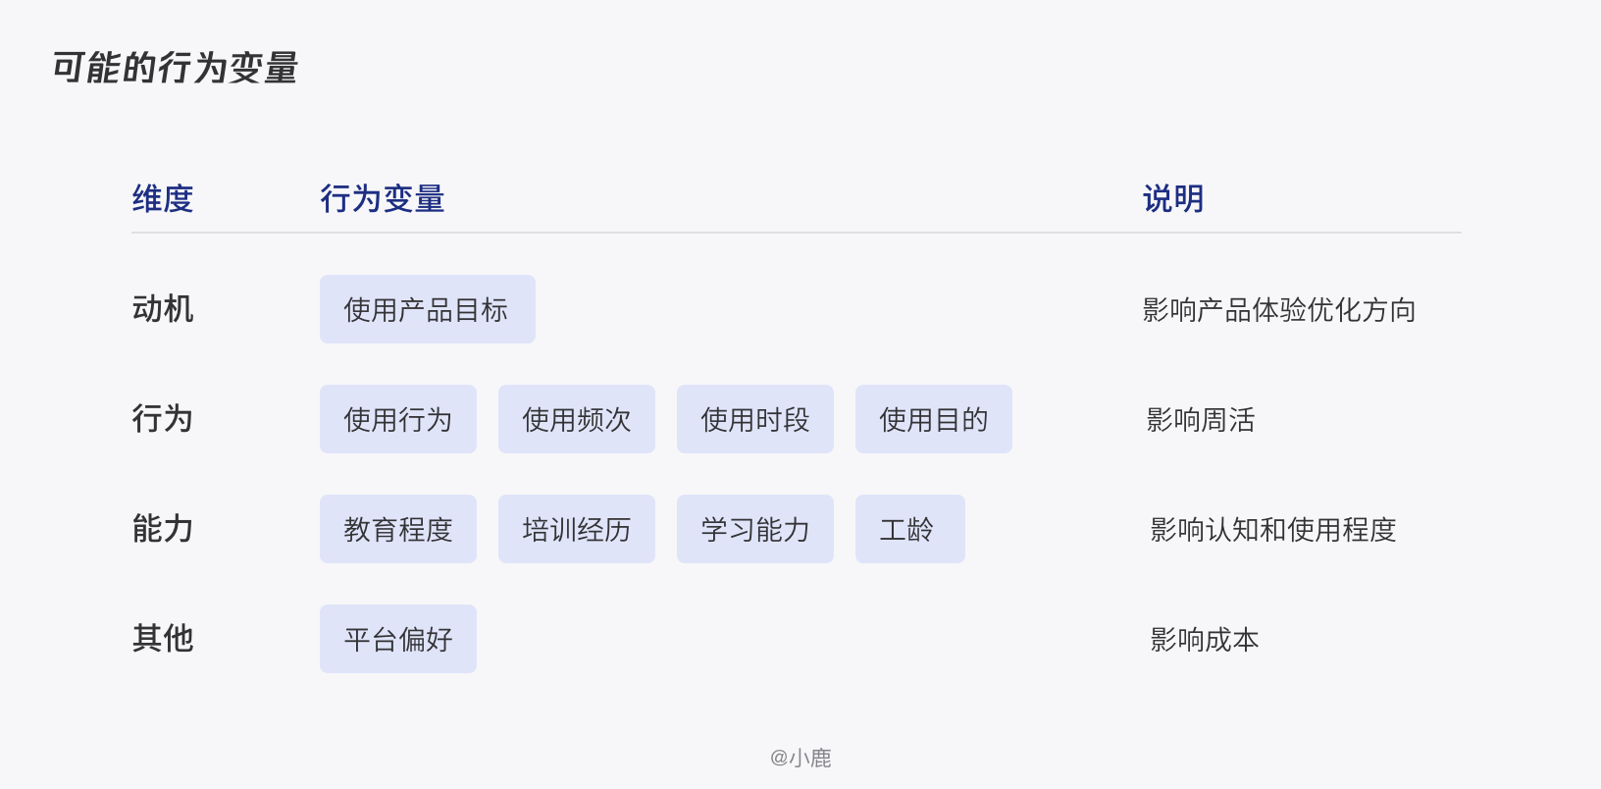
Task: Click the 说明 column header
Action: [1173, 199]
